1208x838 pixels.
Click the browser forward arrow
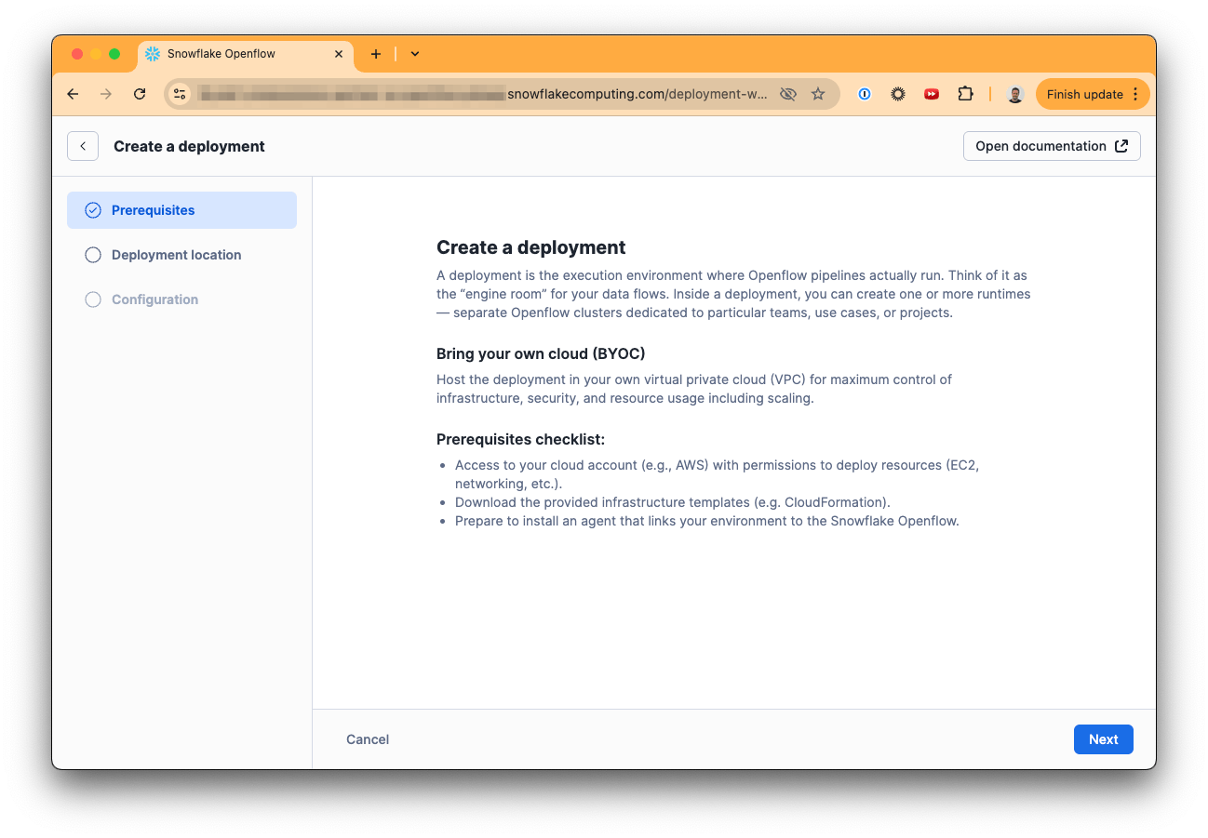tap(106, 94)
